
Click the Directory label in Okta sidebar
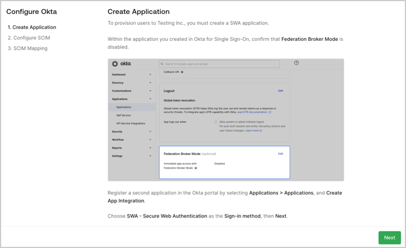pyautogui.click(x=118, y=83)
